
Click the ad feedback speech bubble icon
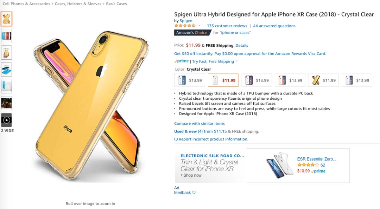tap(194, 192)
